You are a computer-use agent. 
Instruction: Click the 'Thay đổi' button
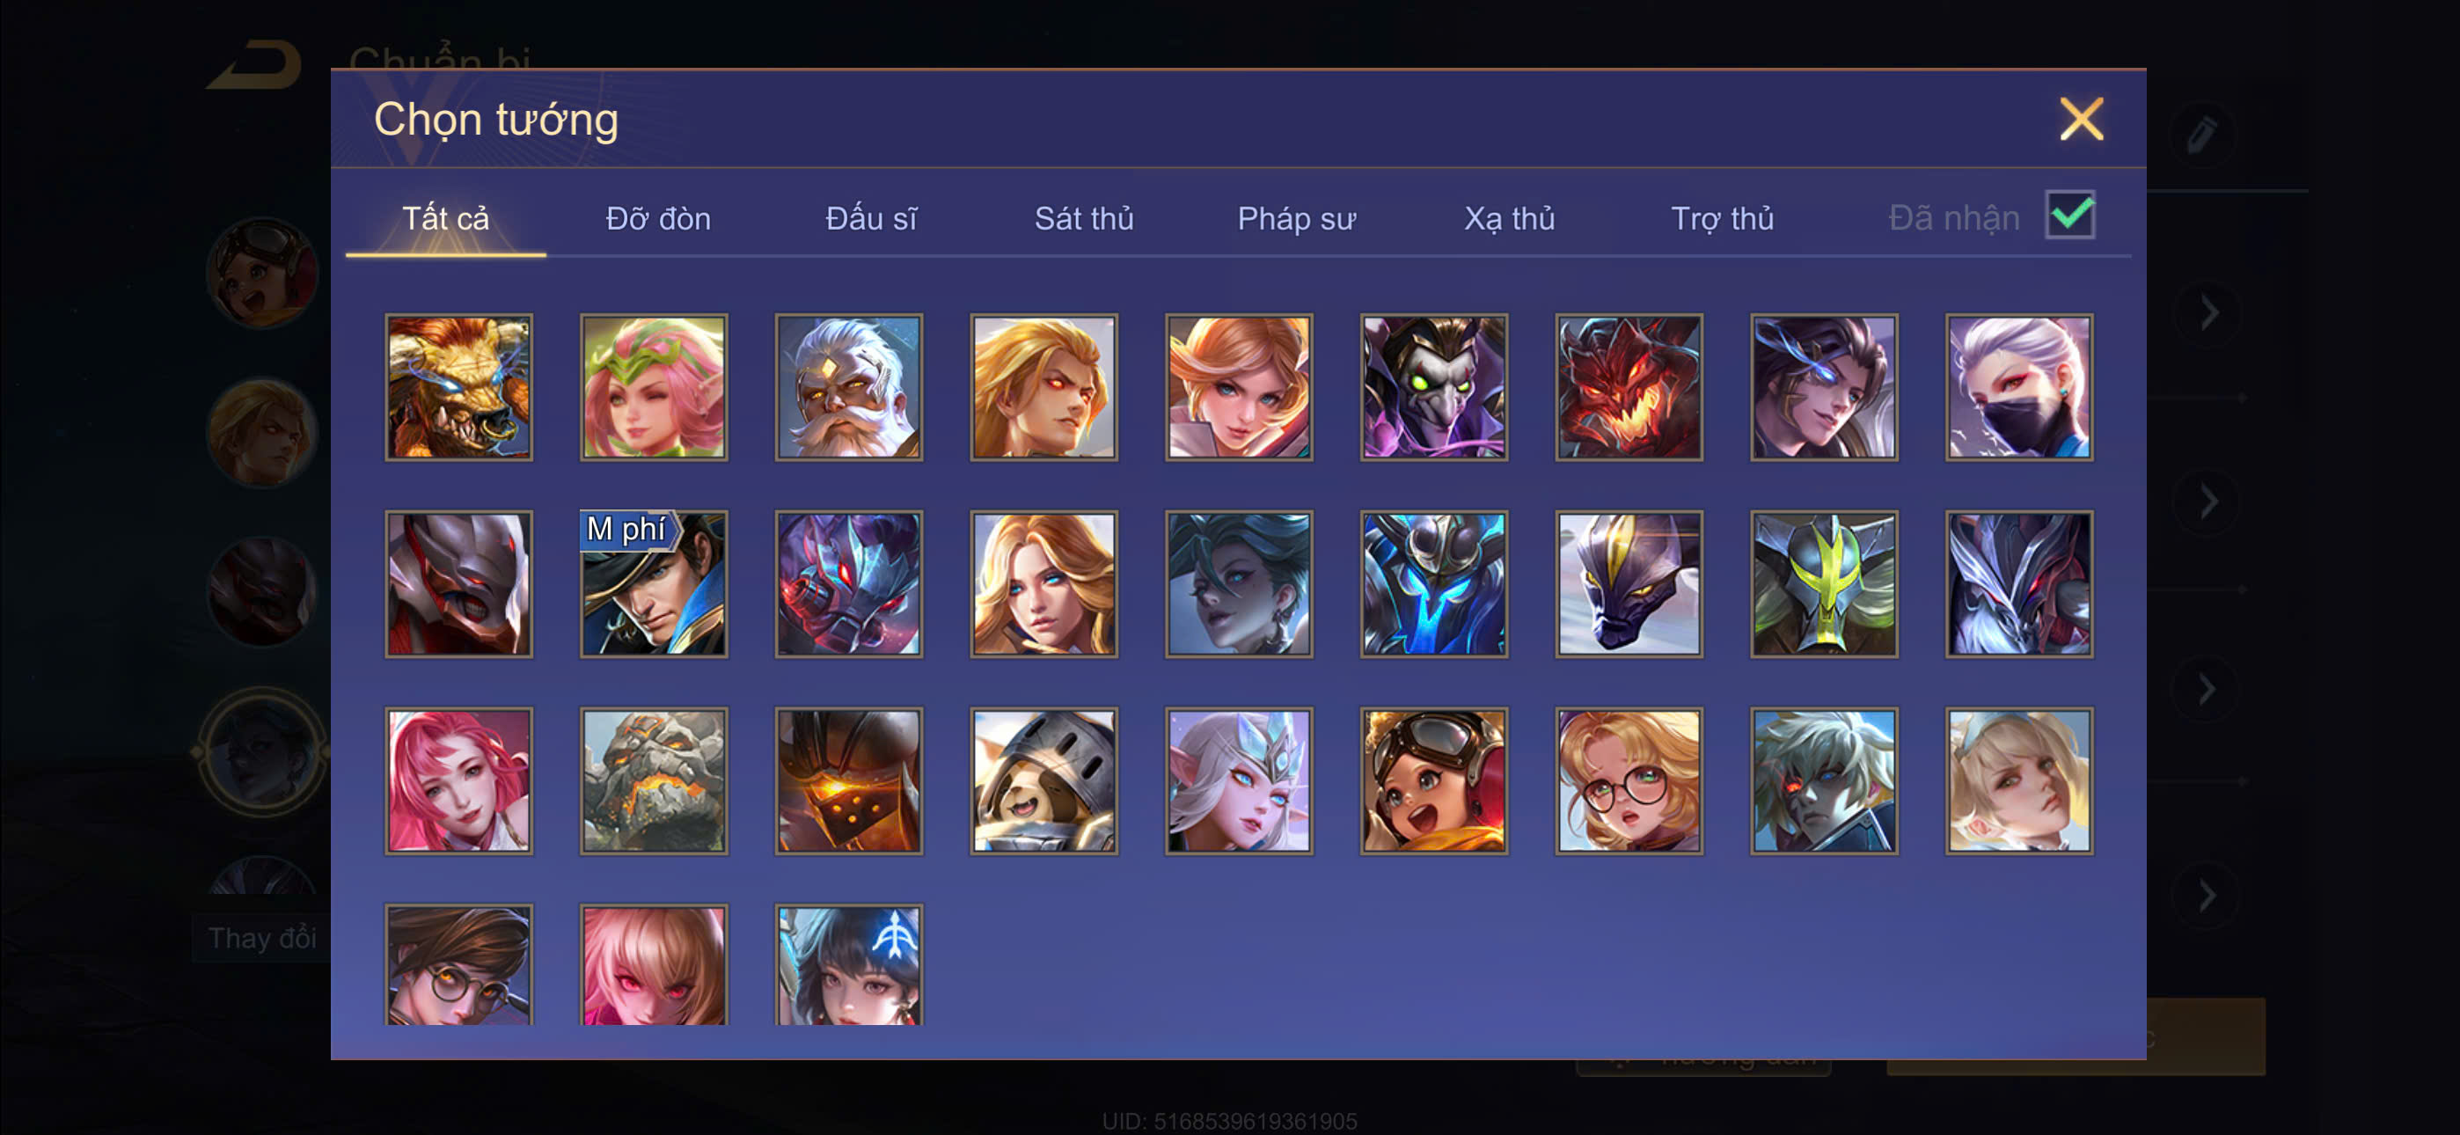(261, 937)
